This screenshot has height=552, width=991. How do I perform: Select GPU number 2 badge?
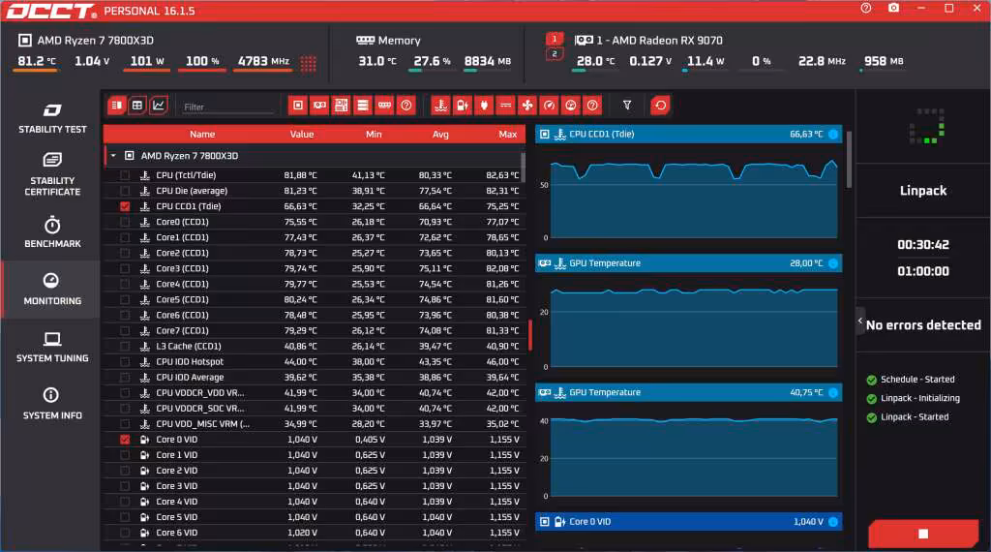pos(555,54)
